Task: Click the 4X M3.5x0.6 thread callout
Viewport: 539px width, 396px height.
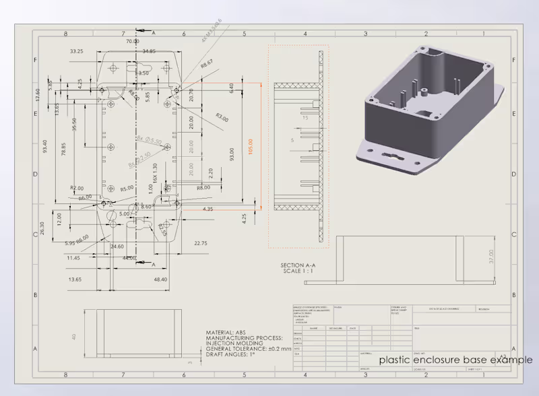Action: tap(212, 30)
